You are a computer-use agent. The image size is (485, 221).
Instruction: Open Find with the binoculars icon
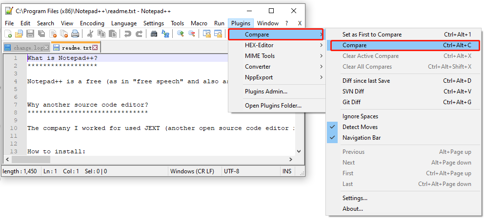(154, 34)
